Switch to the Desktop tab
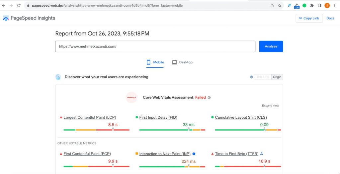Screen dimensions: 340x174 click(x=182, y=62)
